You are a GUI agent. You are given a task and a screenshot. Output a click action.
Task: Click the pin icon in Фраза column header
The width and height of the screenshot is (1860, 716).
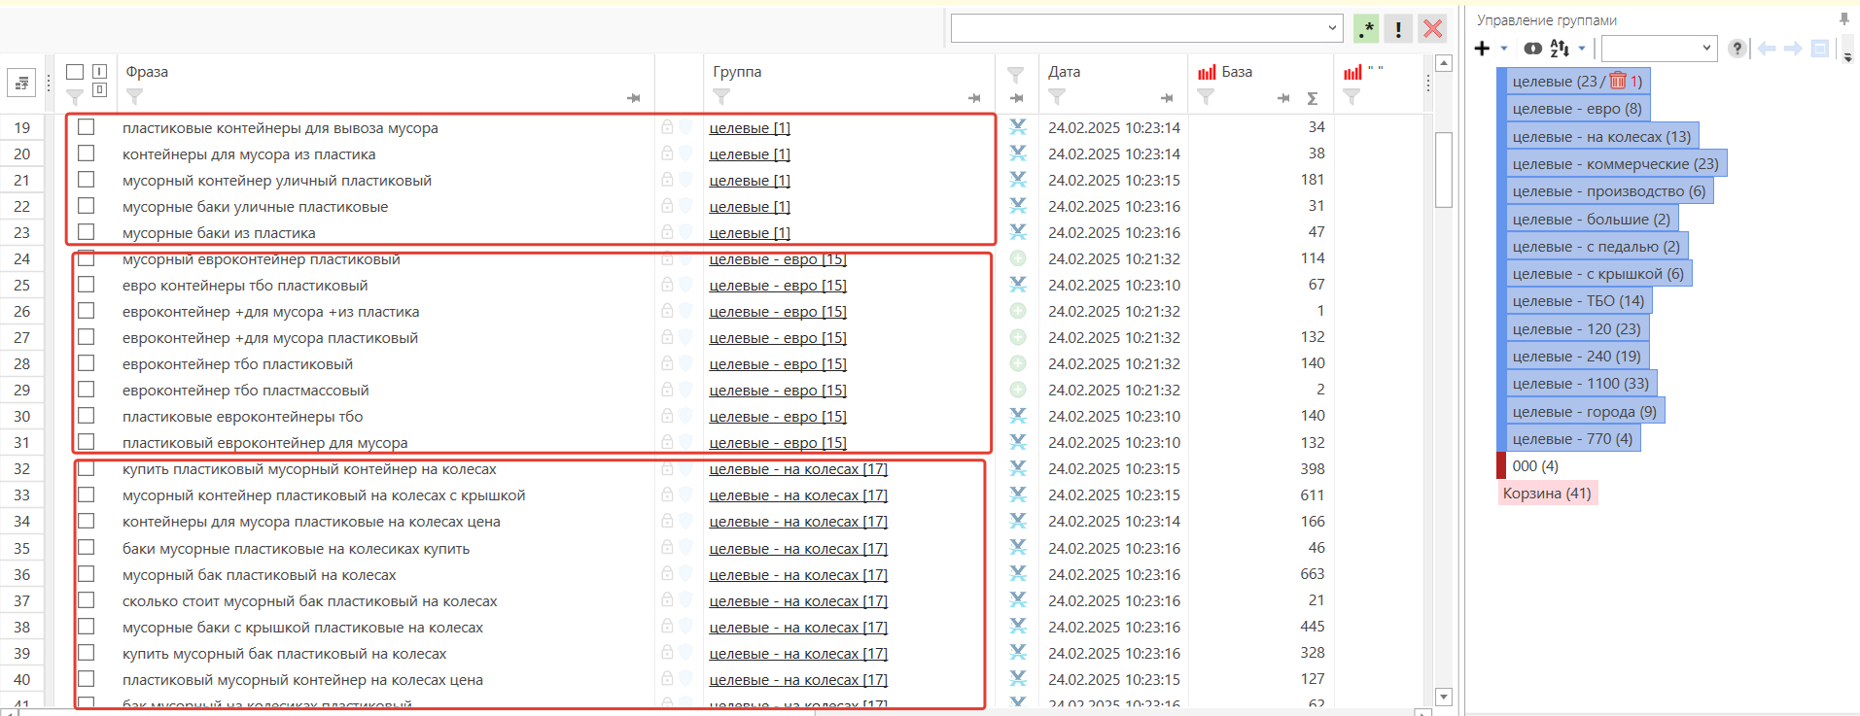click(x=634, y=98)
